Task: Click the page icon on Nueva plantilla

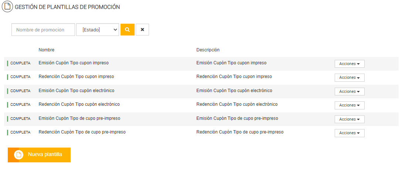Action: [18, 155]
